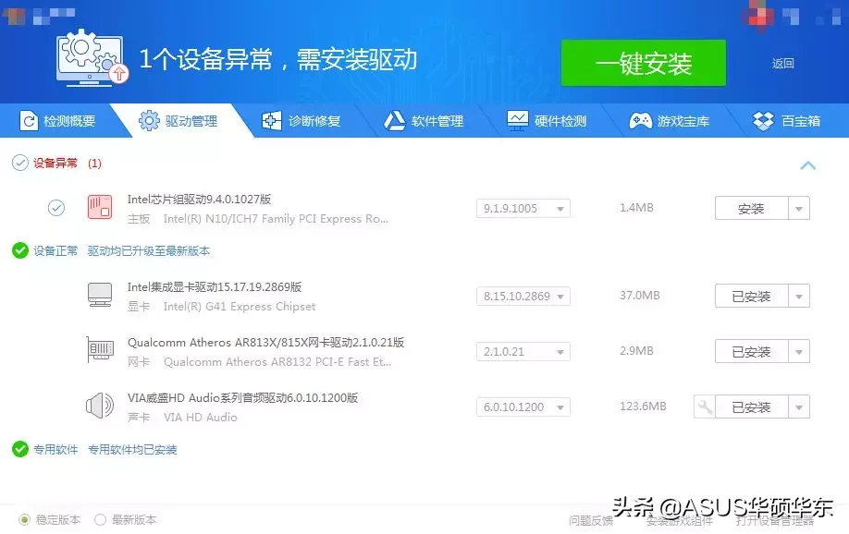Switch to the 驱动管理 tab

[x=178, y=121]
